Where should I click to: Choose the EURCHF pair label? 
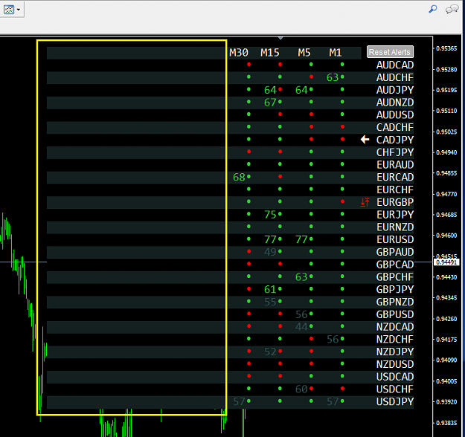click(x=395, y=190)
